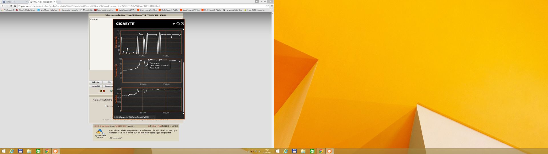Open the EuroTruckSimulator bookmark
Viewport: 548px width, 154px height.
coord(104,10)
